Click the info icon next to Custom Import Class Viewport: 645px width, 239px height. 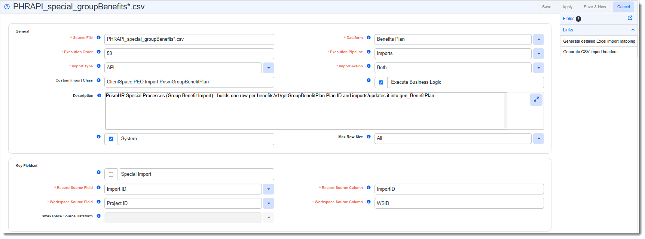click(99, 80)
